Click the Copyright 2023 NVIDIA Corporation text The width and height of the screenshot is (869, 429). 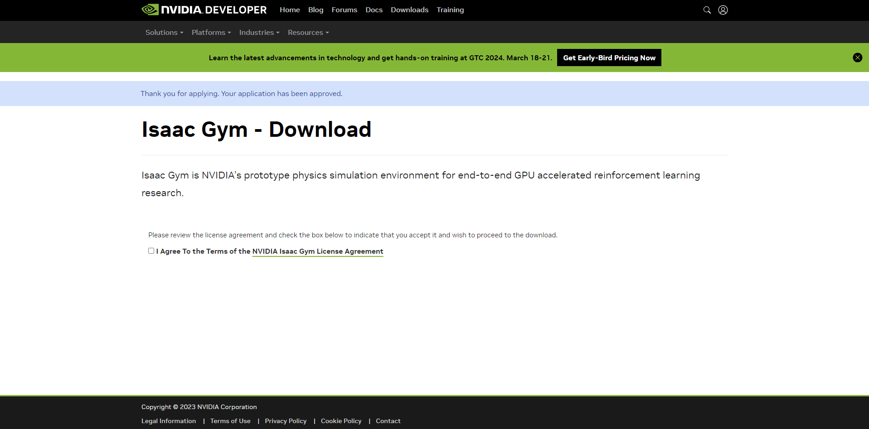(x=199, y=407)
